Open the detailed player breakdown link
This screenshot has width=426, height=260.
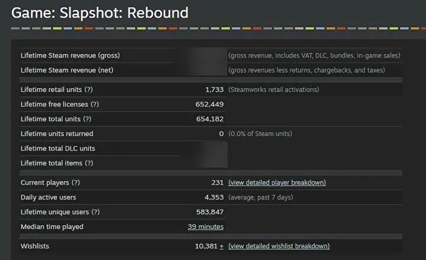(277, 183)
